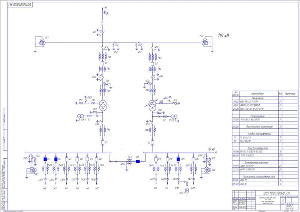Viewport: 300px width, 212px height.
Task: Click the TCH-1 auxiliary transformer symbol
Action: [x=81, y=116]
